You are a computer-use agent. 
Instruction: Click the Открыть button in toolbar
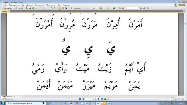(x=7, y=8)
